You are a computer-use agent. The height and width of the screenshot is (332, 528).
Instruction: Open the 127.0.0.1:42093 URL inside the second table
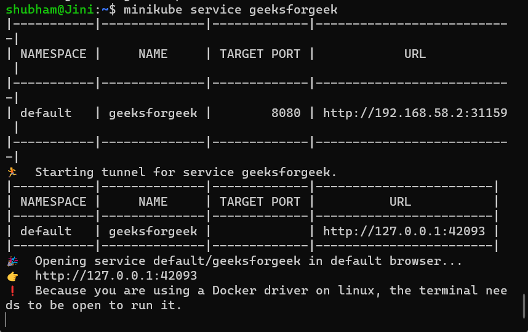[404, 231]
